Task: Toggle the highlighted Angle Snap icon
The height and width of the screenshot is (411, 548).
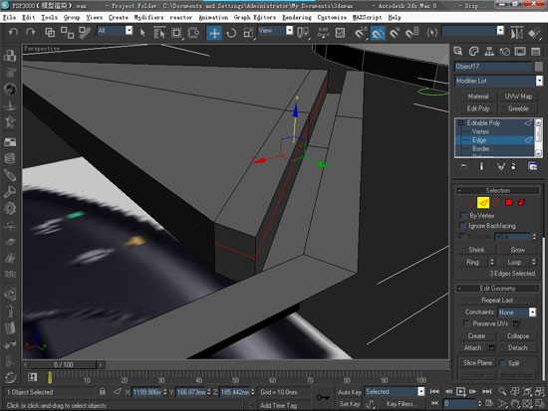Action: coord(378,33)
